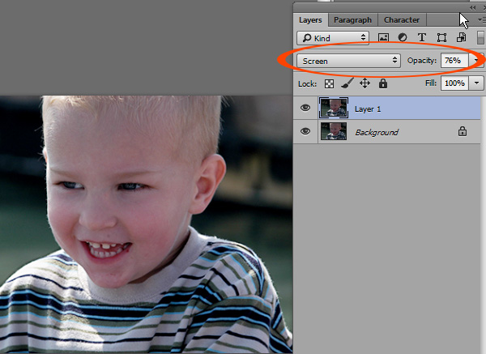
Task: Toggle the layer filtering switch
Action: point(480,38)
